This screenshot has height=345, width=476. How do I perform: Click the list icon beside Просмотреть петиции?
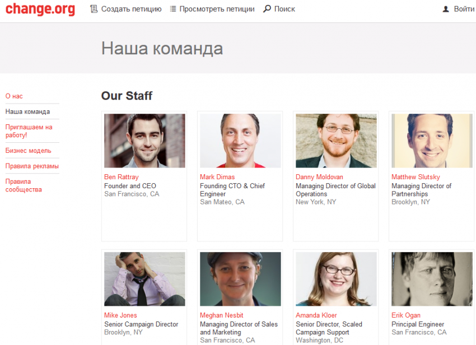coord(172,9)
